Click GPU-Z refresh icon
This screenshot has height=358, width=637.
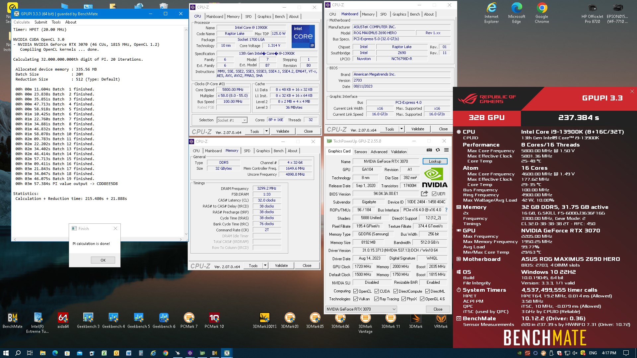pos(438,150)
